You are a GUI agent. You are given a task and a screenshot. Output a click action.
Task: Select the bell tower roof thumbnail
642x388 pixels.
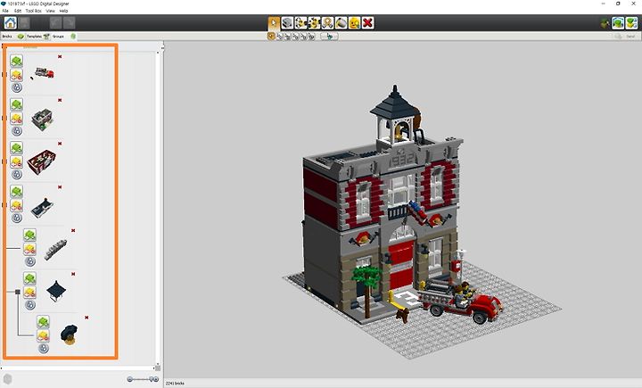[x=56, y=291]
